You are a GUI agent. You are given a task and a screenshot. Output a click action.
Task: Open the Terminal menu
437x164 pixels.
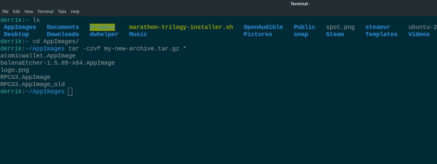click(x=46, y=12)
